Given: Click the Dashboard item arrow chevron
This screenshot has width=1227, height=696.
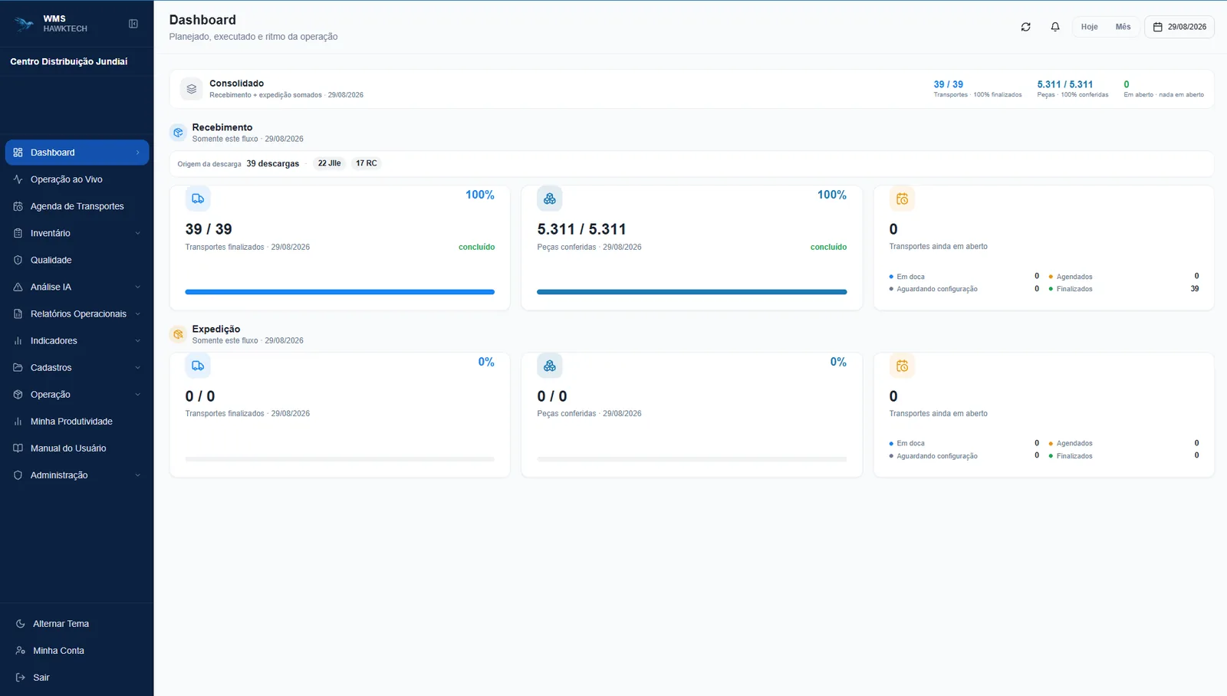Looking at the screenshot, I should 138,153.
